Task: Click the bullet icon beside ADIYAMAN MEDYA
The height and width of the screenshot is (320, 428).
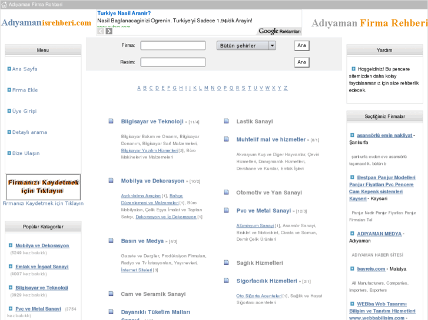Action: tap(352, 234)
